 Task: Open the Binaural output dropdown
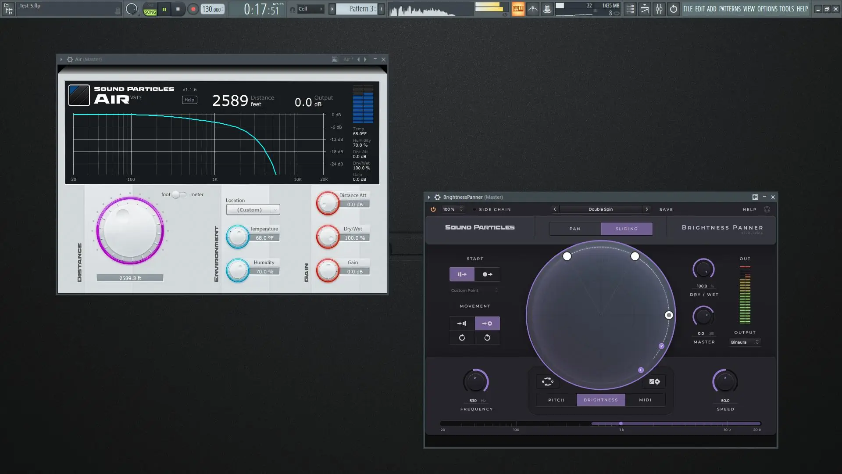(745, 342)
